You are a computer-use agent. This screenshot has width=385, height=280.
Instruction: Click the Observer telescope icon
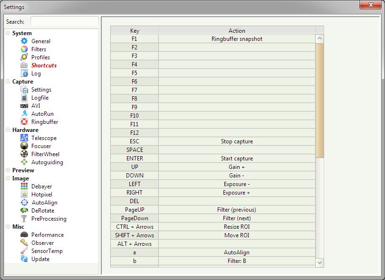(x=24, y=243)
